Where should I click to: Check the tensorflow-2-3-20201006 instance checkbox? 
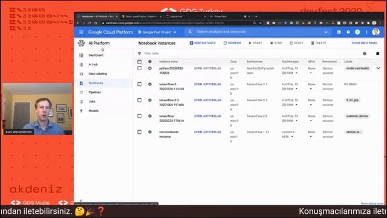click(140, 100)
